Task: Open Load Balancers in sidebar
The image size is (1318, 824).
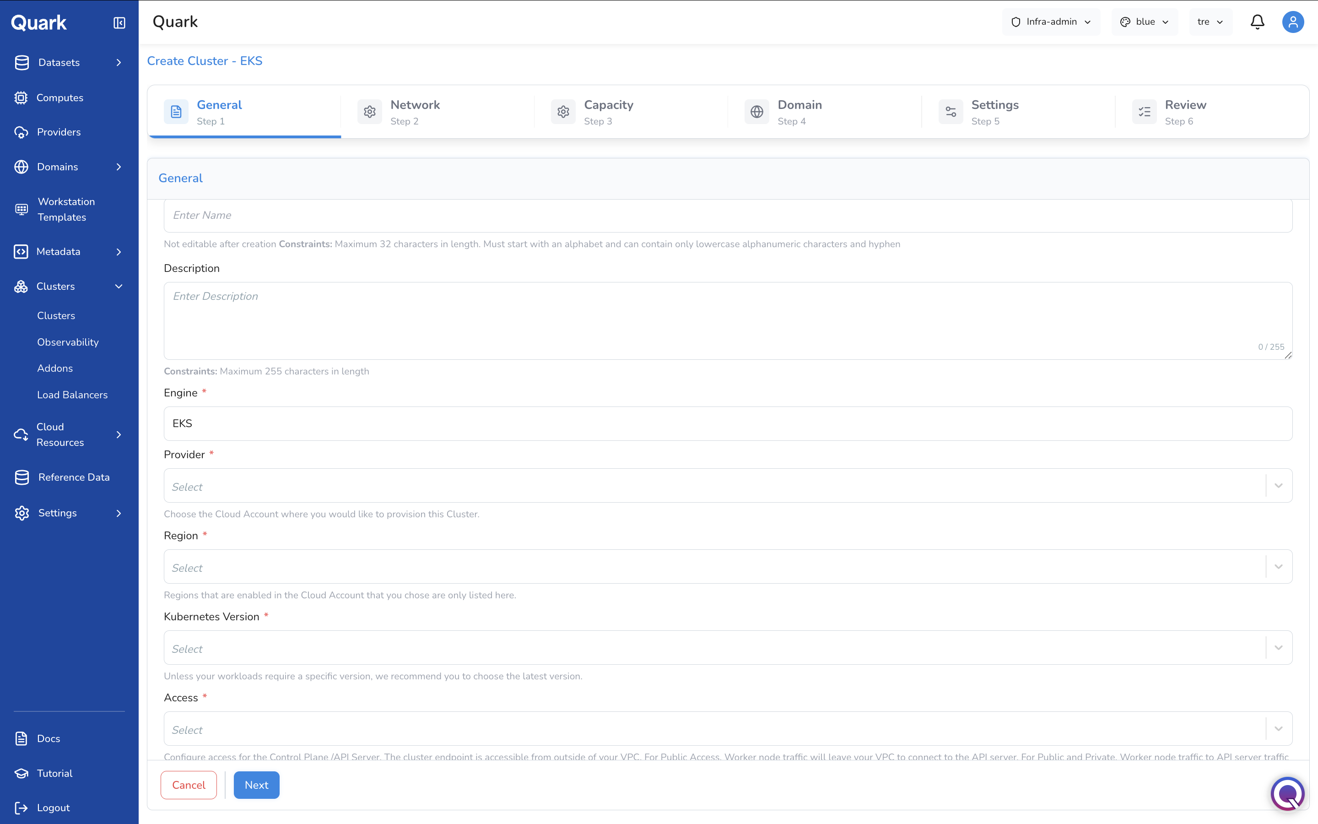Action: [x=72, y=395]
